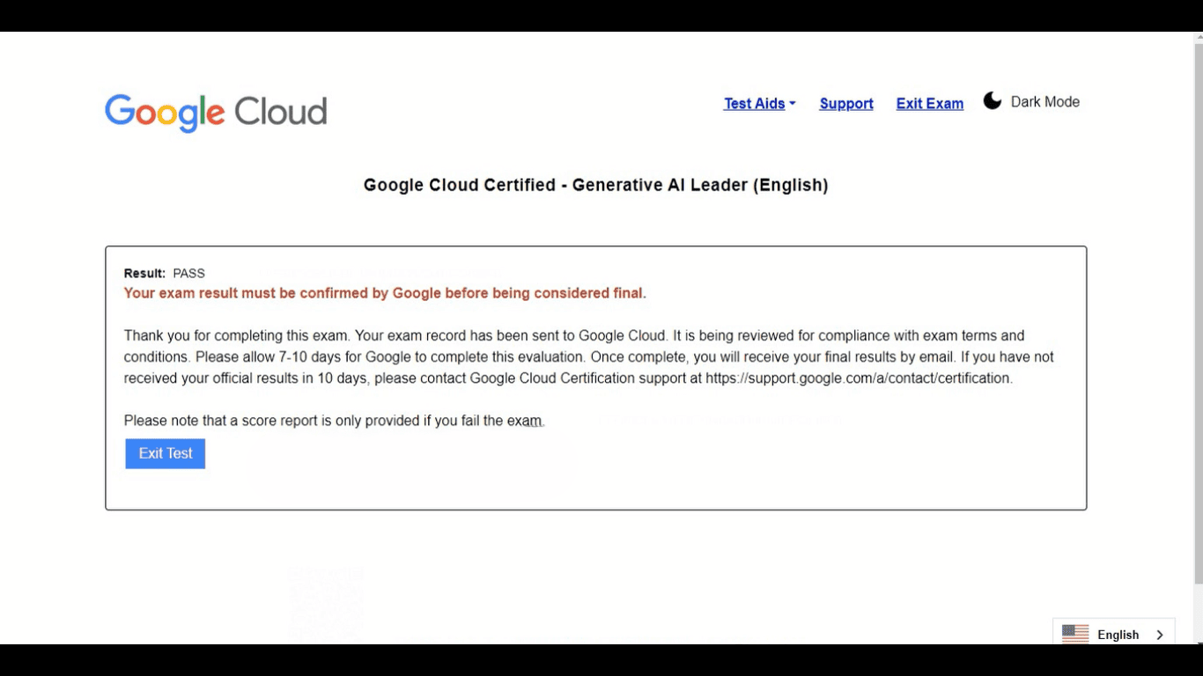
Task: Click the score report note sentence
Action: point(334,421)
